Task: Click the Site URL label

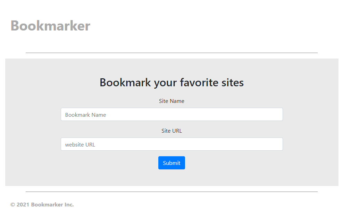Action: tap(171, 131)
